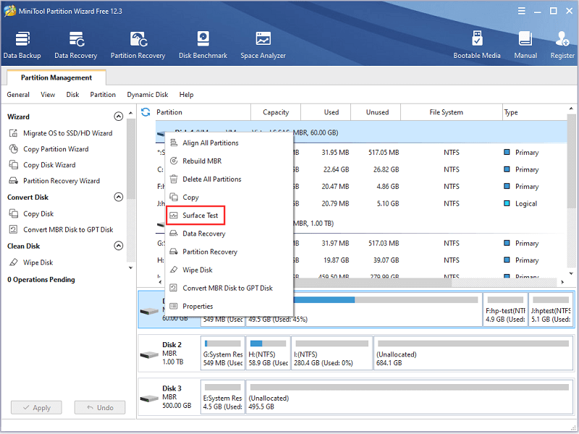Open the Dynamic Disk menu
This screenshot has height=434, width=579.
148,95
